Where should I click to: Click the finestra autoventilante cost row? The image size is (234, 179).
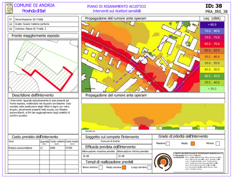pos(43,148)
